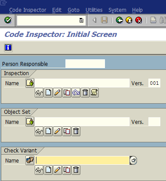This screenshot has height=181, width=166.
Task: Open the Help menu
Action: point(137,10)
